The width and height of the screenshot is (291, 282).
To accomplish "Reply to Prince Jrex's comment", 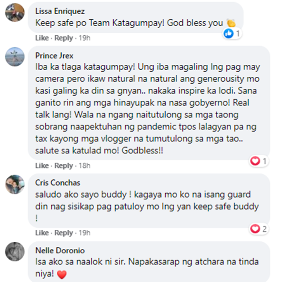I will [x=64, y=165].
